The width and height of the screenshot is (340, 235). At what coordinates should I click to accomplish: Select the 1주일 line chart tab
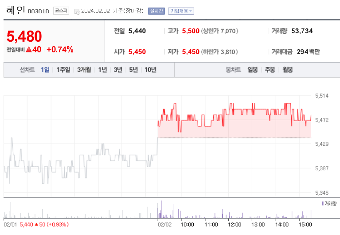[63, 70]
